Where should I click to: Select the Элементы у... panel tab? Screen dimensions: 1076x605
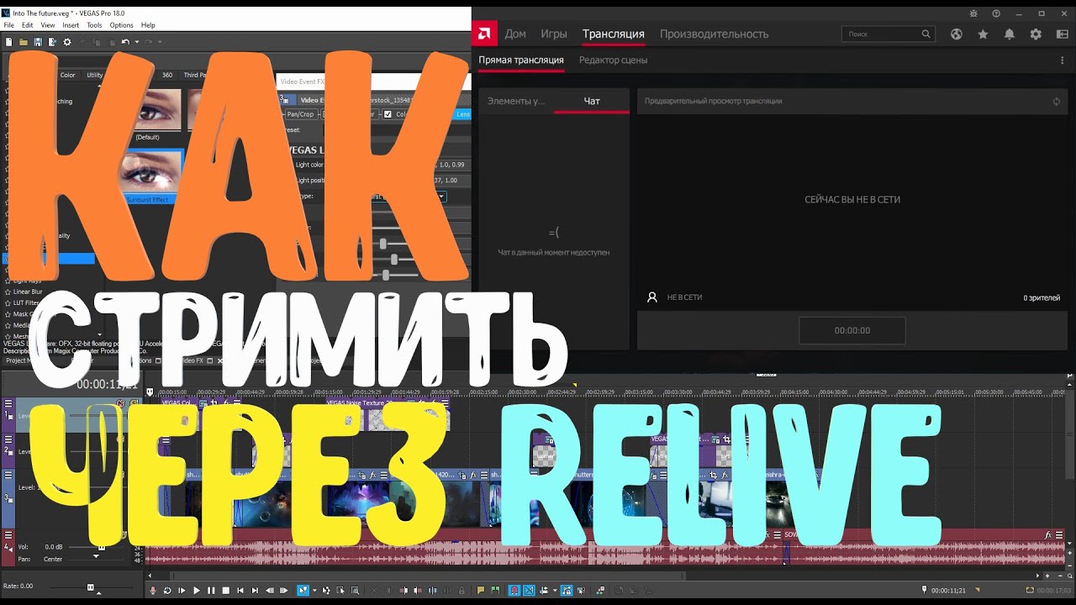[516, 101]
